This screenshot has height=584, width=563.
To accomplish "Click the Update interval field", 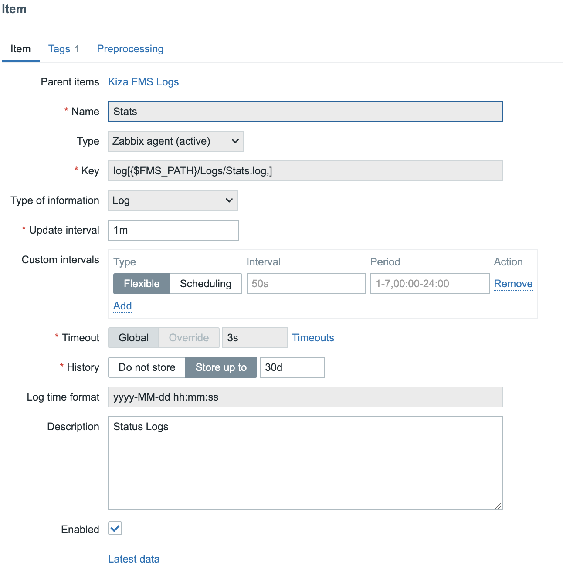I will click(173, 230).
